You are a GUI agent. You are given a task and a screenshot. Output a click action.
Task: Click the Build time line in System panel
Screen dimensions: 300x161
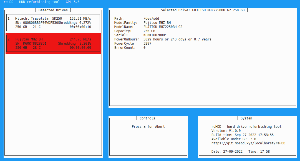pos(242,135)
